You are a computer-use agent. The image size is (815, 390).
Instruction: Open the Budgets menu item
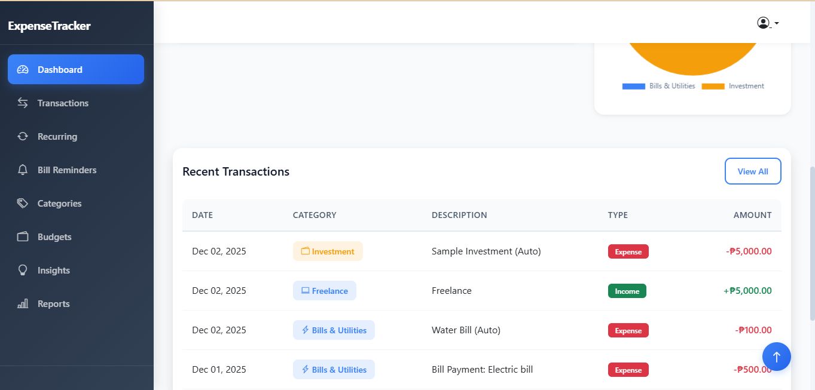54,237
